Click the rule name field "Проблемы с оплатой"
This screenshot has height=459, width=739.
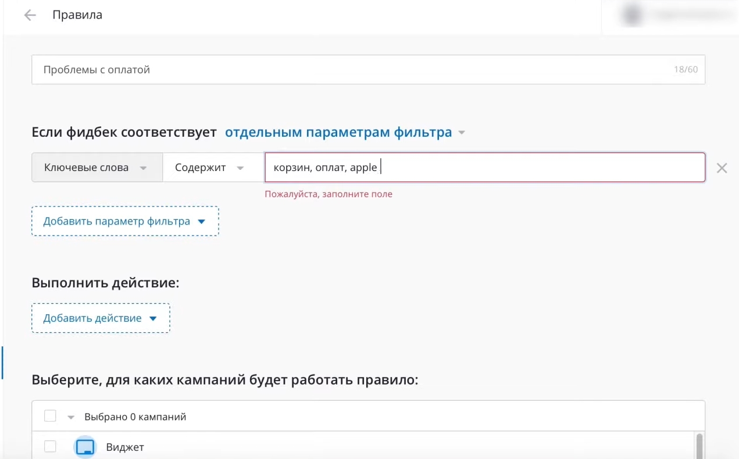233,69
